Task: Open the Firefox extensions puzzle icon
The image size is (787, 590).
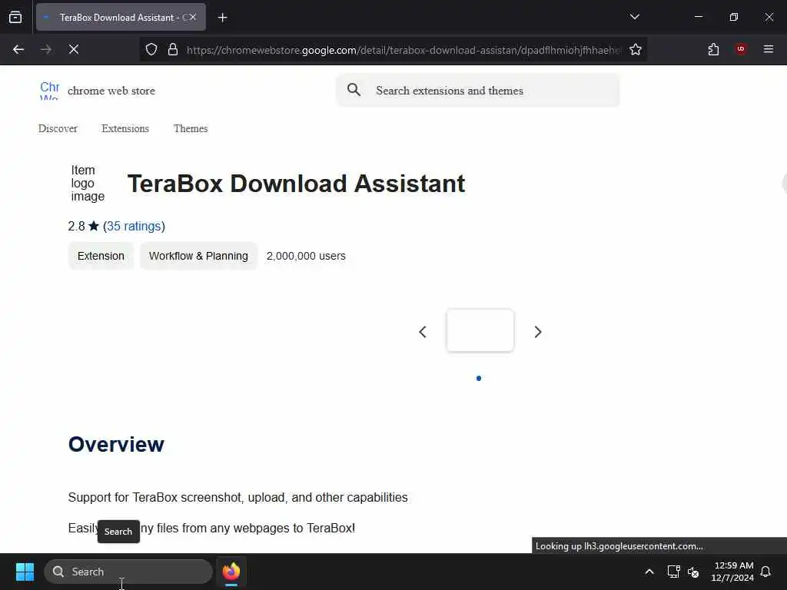Action: 713,49
